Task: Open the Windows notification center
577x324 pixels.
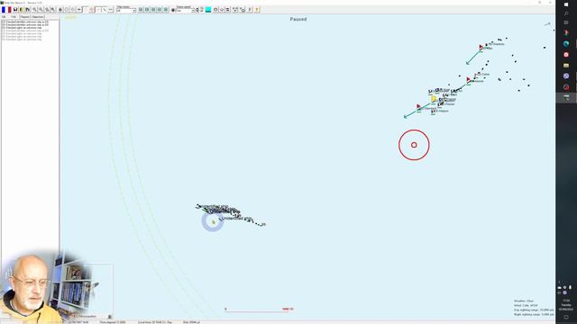Action: [x=566, y=317]
